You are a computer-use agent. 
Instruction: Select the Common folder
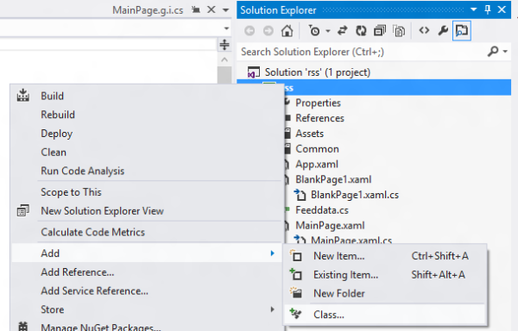click(x=317, y=148)
